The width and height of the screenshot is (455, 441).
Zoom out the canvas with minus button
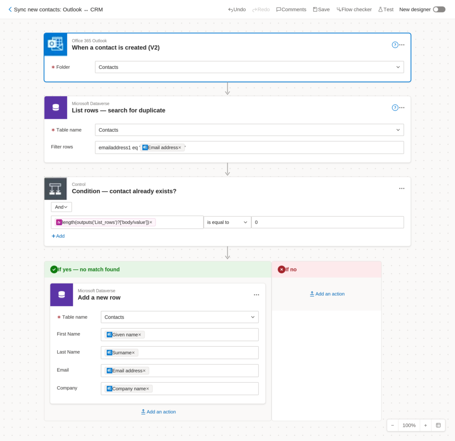pyautogui.click(x=392, y=425)
